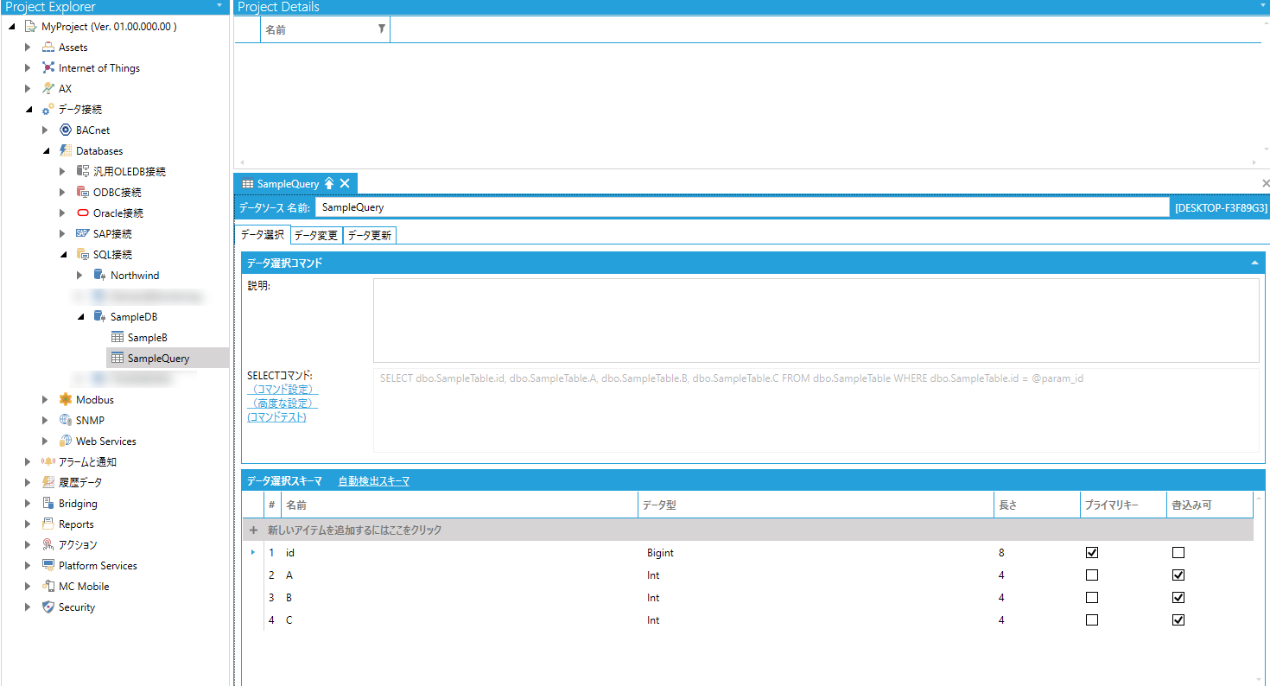Click the Reports icon
The height and width of the screenshot is (686, 1270).
[48, 524]
